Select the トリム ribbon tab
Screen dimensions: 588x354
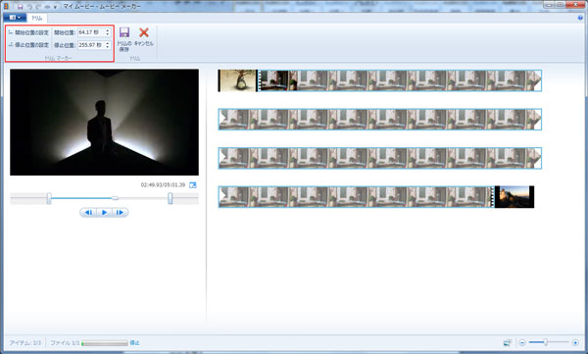37,18
